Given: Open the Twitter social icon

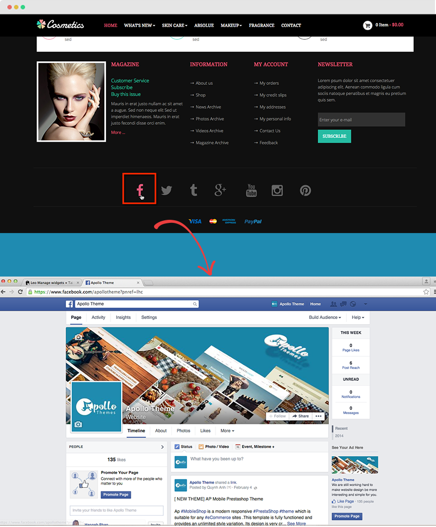Looking at the screenshot, I should click(166, 191).
